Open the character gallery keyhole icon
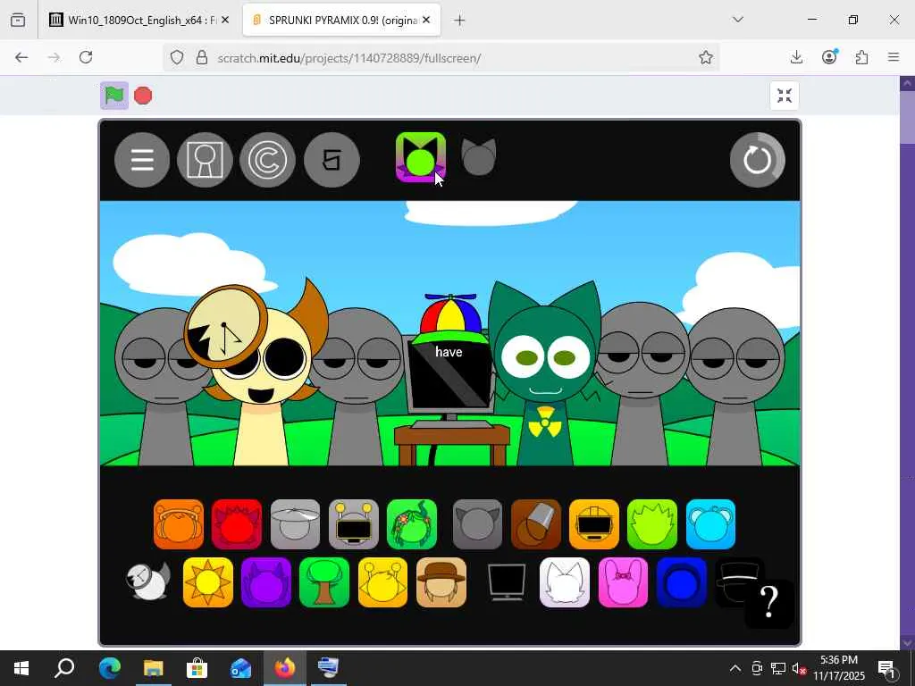This screenshot has height=686, width=915. point(205,160)
